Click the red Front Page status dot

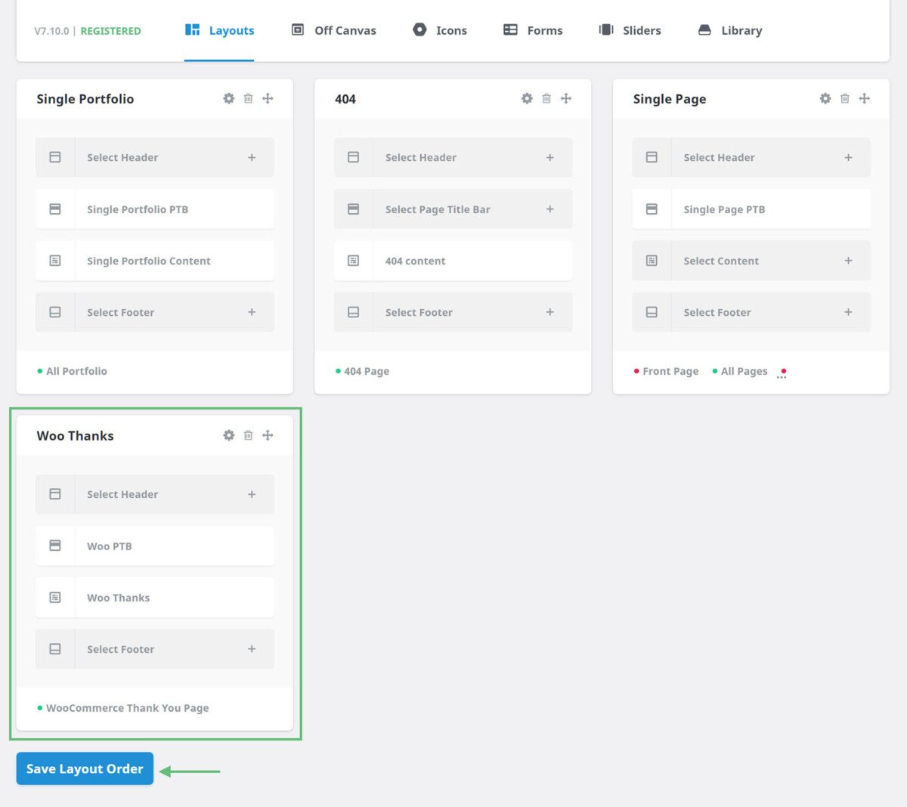click(x=637, y=371)
